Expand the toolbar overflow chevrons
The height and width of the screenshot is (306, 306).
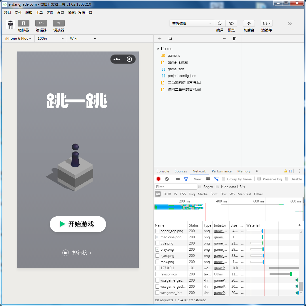pyautogui.click(x=290, y=24)
